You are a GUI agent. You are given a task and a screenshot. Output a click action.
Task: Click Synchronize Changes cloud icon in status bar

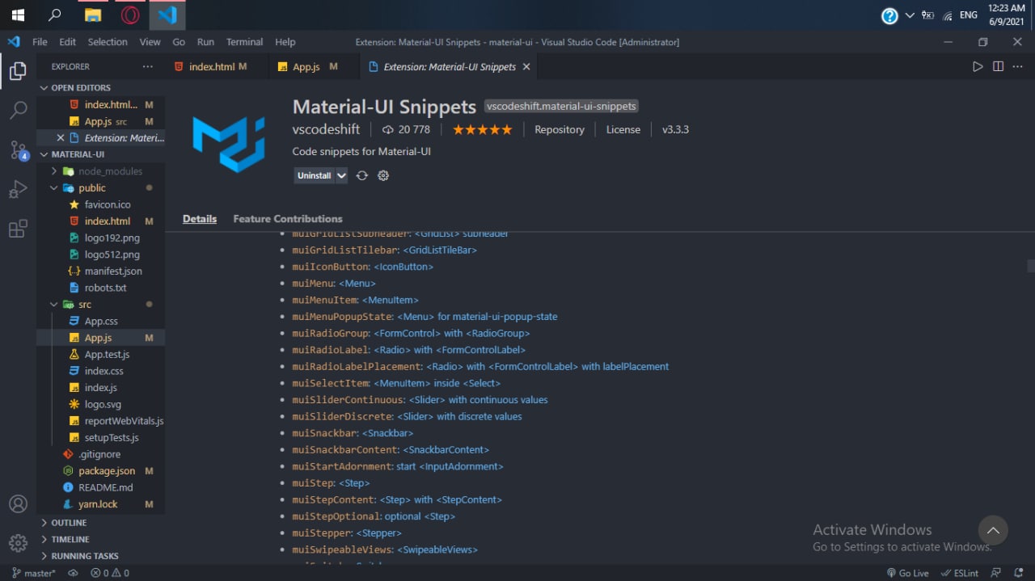(x=73, y=573)
